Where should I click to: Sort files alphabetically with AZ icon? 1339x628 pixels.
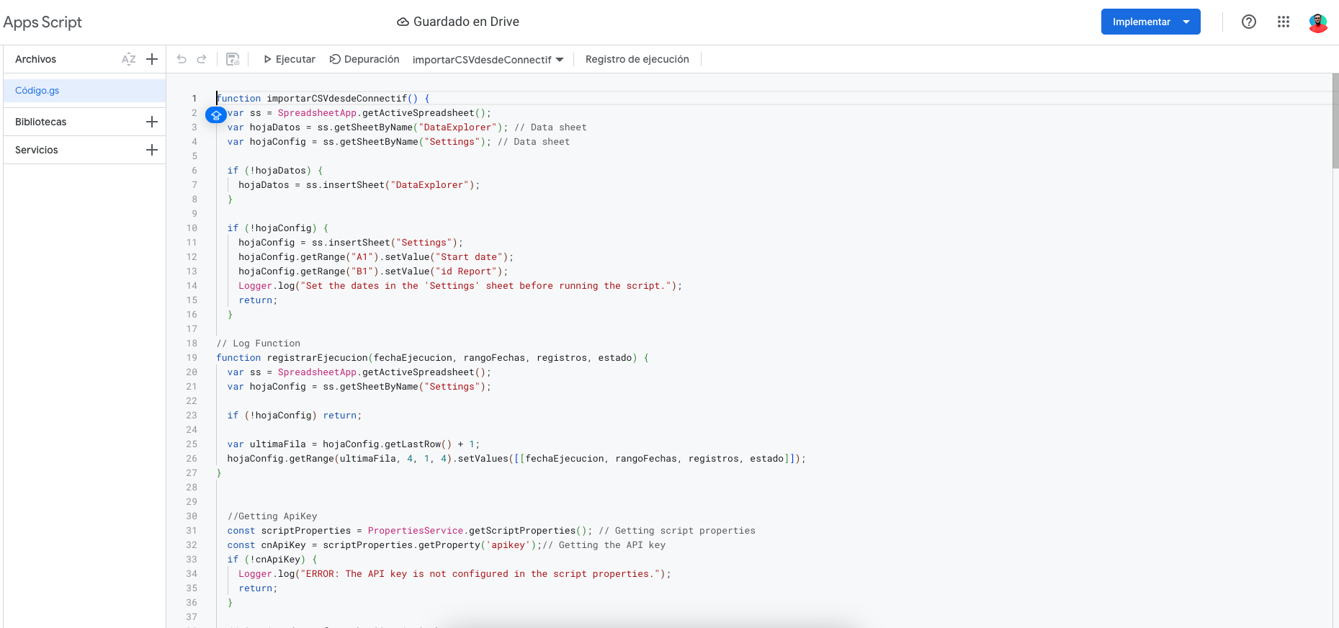129,59
